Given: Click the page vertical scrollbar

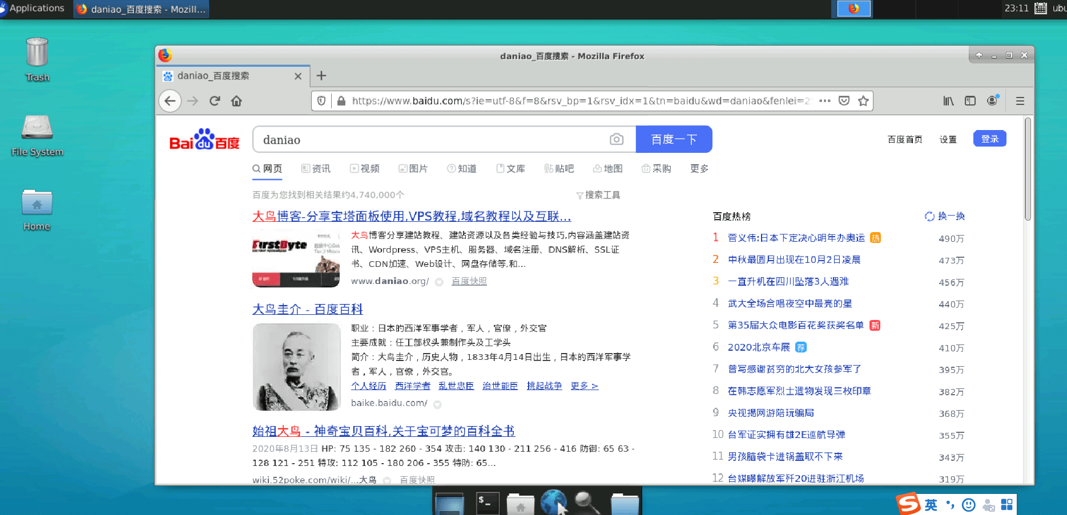Looking at the screenshot, I should point(1028,169).
